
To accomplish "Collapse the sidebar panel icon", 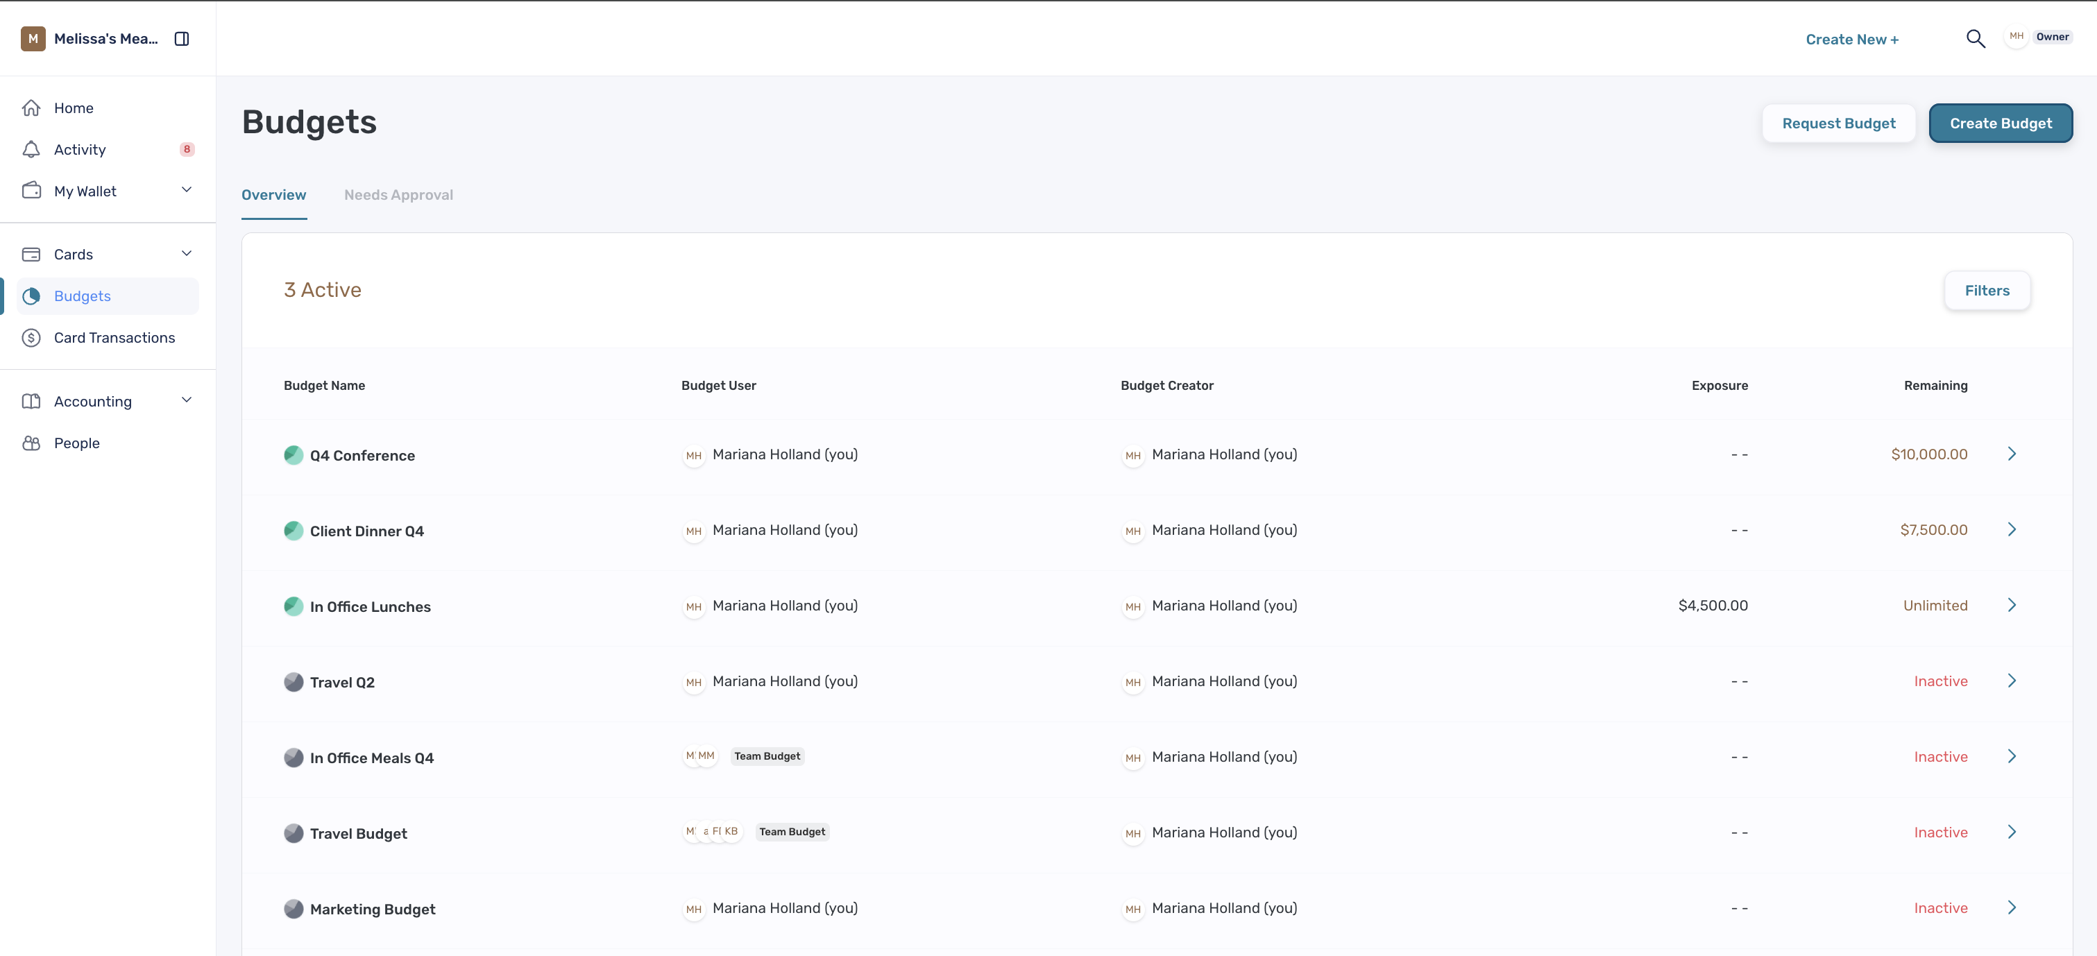I will pyautogui.click(x=182, y=38).
